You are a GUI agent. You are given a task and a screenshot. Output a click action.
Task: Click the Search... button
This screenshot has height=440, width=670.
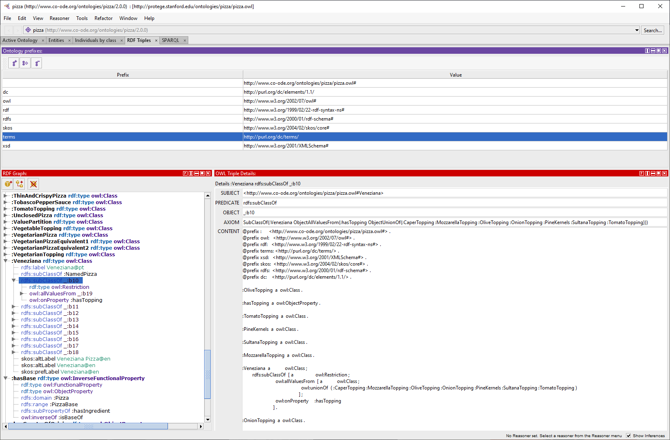653,30
